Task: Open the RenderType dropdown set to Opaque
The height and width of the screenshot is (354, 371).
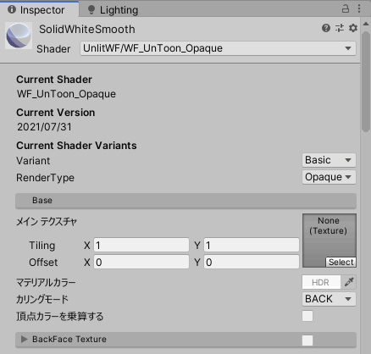Action: (329, 177)
